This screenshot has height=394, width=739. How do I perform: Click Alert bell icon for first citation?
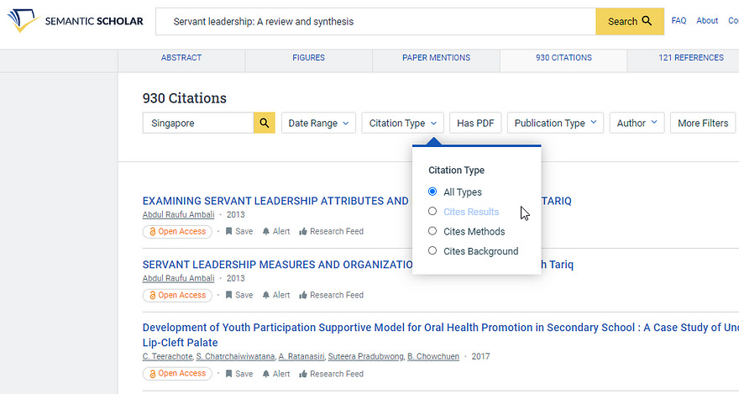click(266, 232)
